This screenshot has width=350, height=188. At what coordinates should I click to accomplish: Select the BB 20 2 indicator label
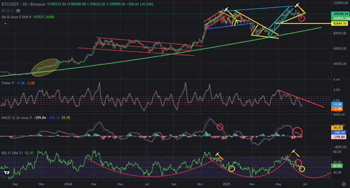8,10
